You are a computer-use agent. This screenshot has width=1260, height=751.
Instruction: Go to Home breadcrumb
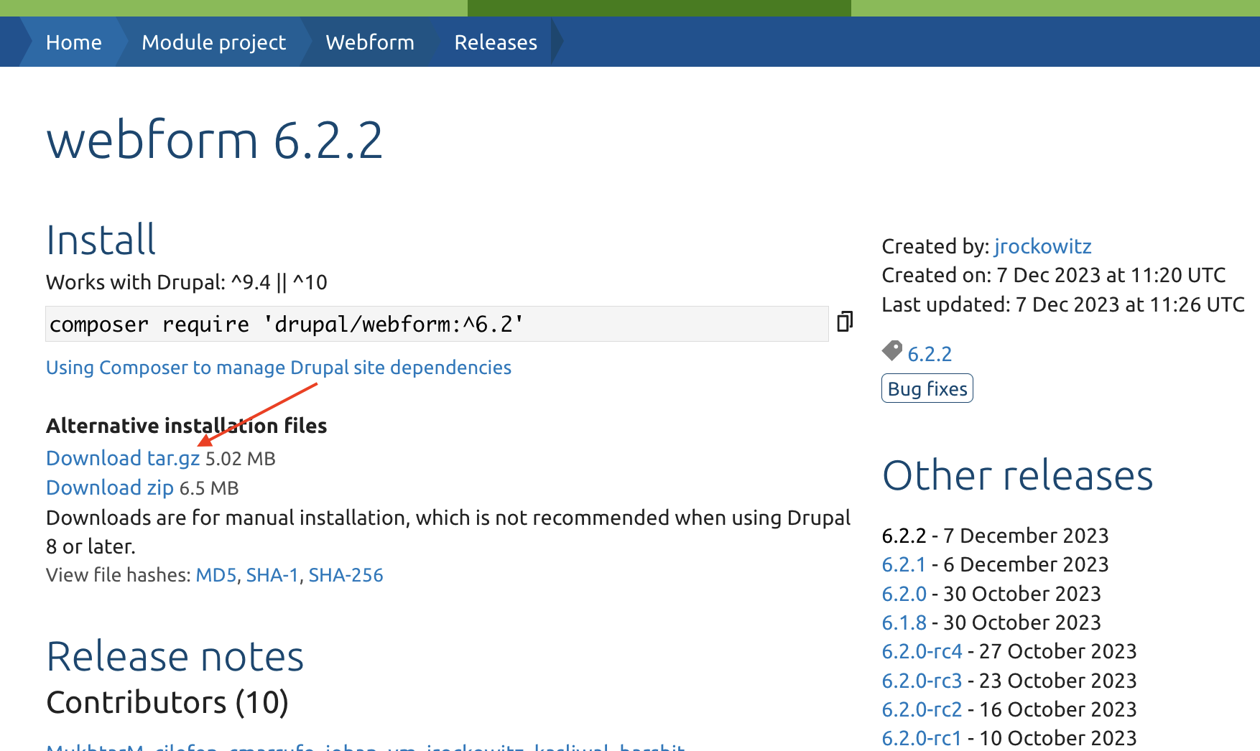(74, 42)
